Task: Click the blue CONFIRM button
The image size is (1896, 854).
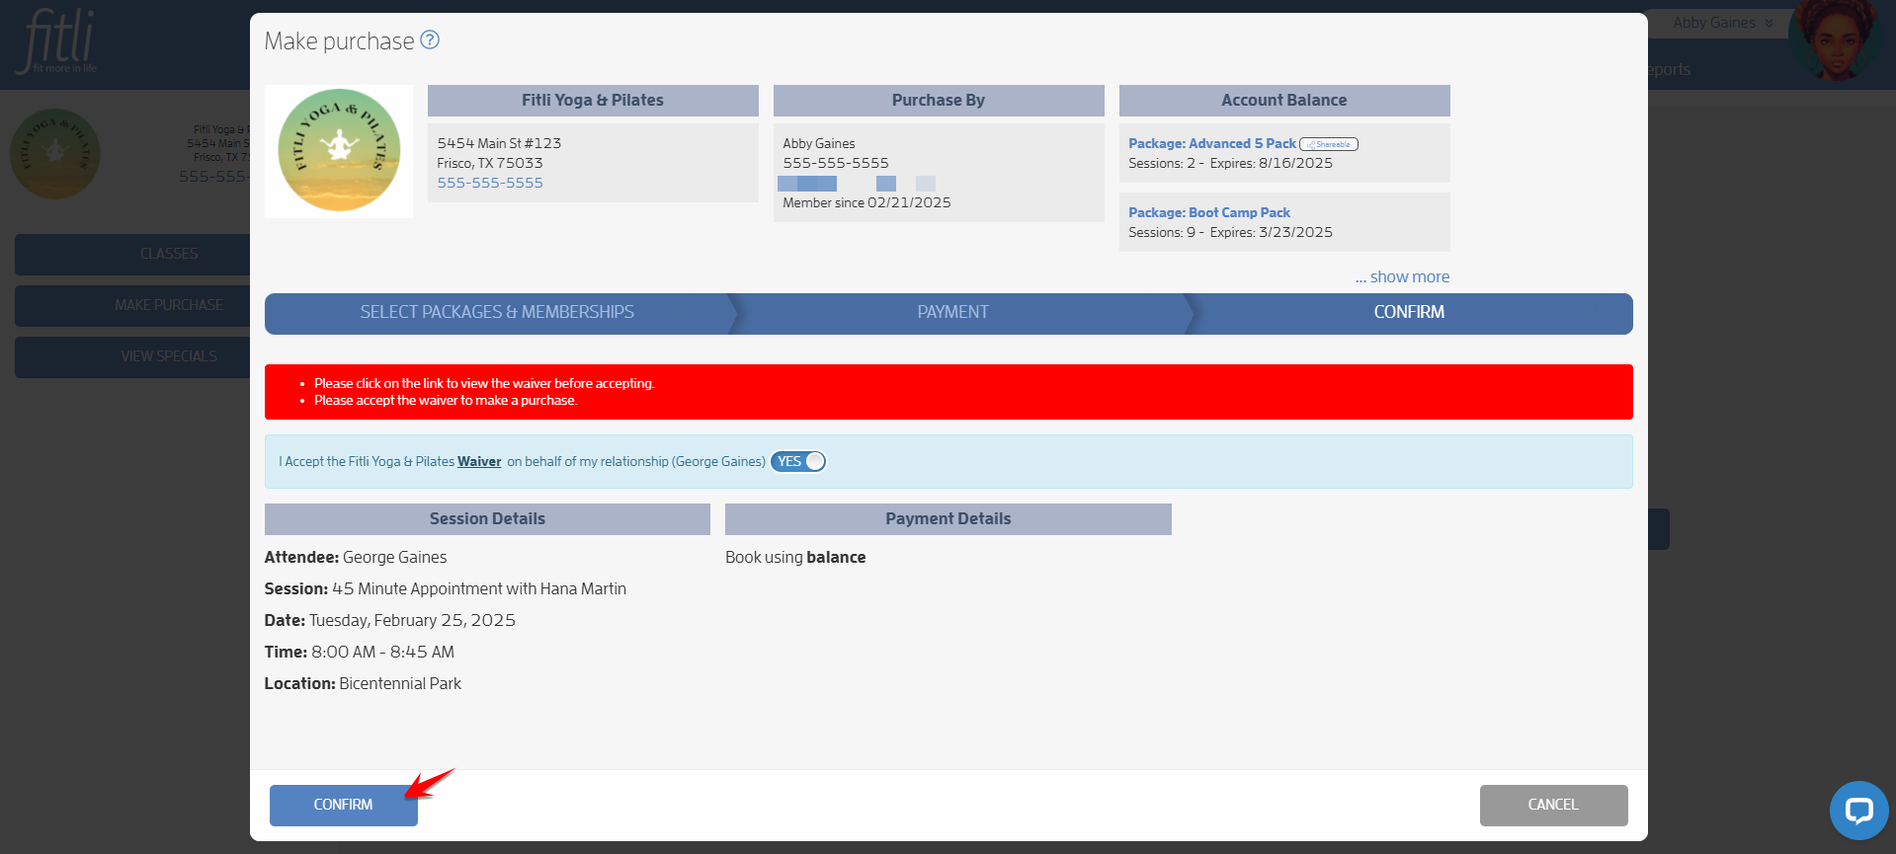Action: coord(344,805)
